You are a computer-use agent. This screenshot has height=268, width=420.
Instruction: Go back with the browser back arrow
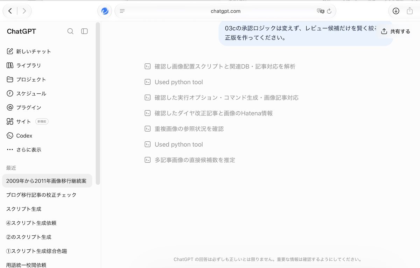click(10, 11)
